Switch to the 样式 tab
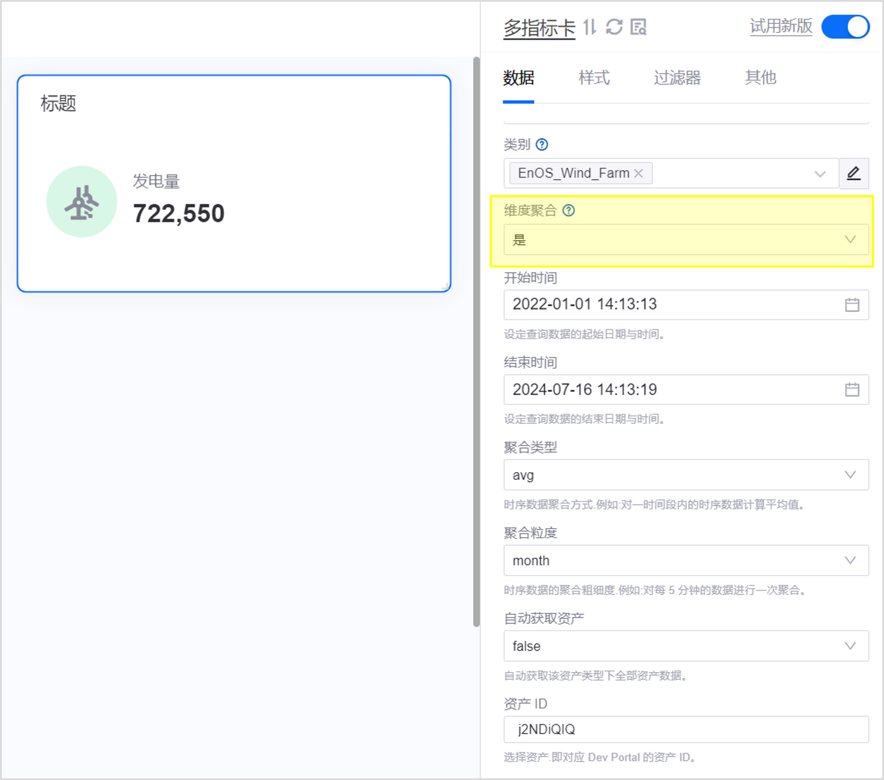Viewport: 884px width, 780px height. pyautogui.click(x=594, y=78)
